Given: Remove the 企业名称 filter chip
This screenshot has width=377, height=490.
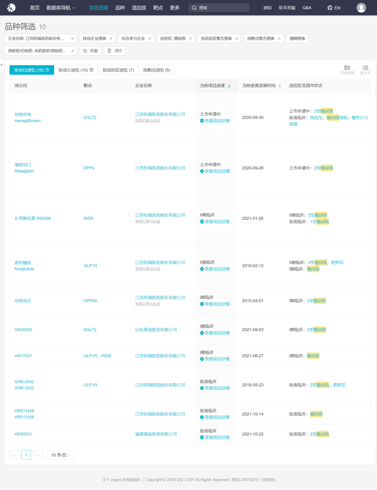Looking at the screenshot, I should coord(73,39).
